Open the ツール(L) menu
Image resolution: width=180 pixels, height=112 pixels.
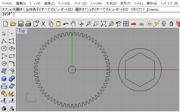click(x=139, y=3)
